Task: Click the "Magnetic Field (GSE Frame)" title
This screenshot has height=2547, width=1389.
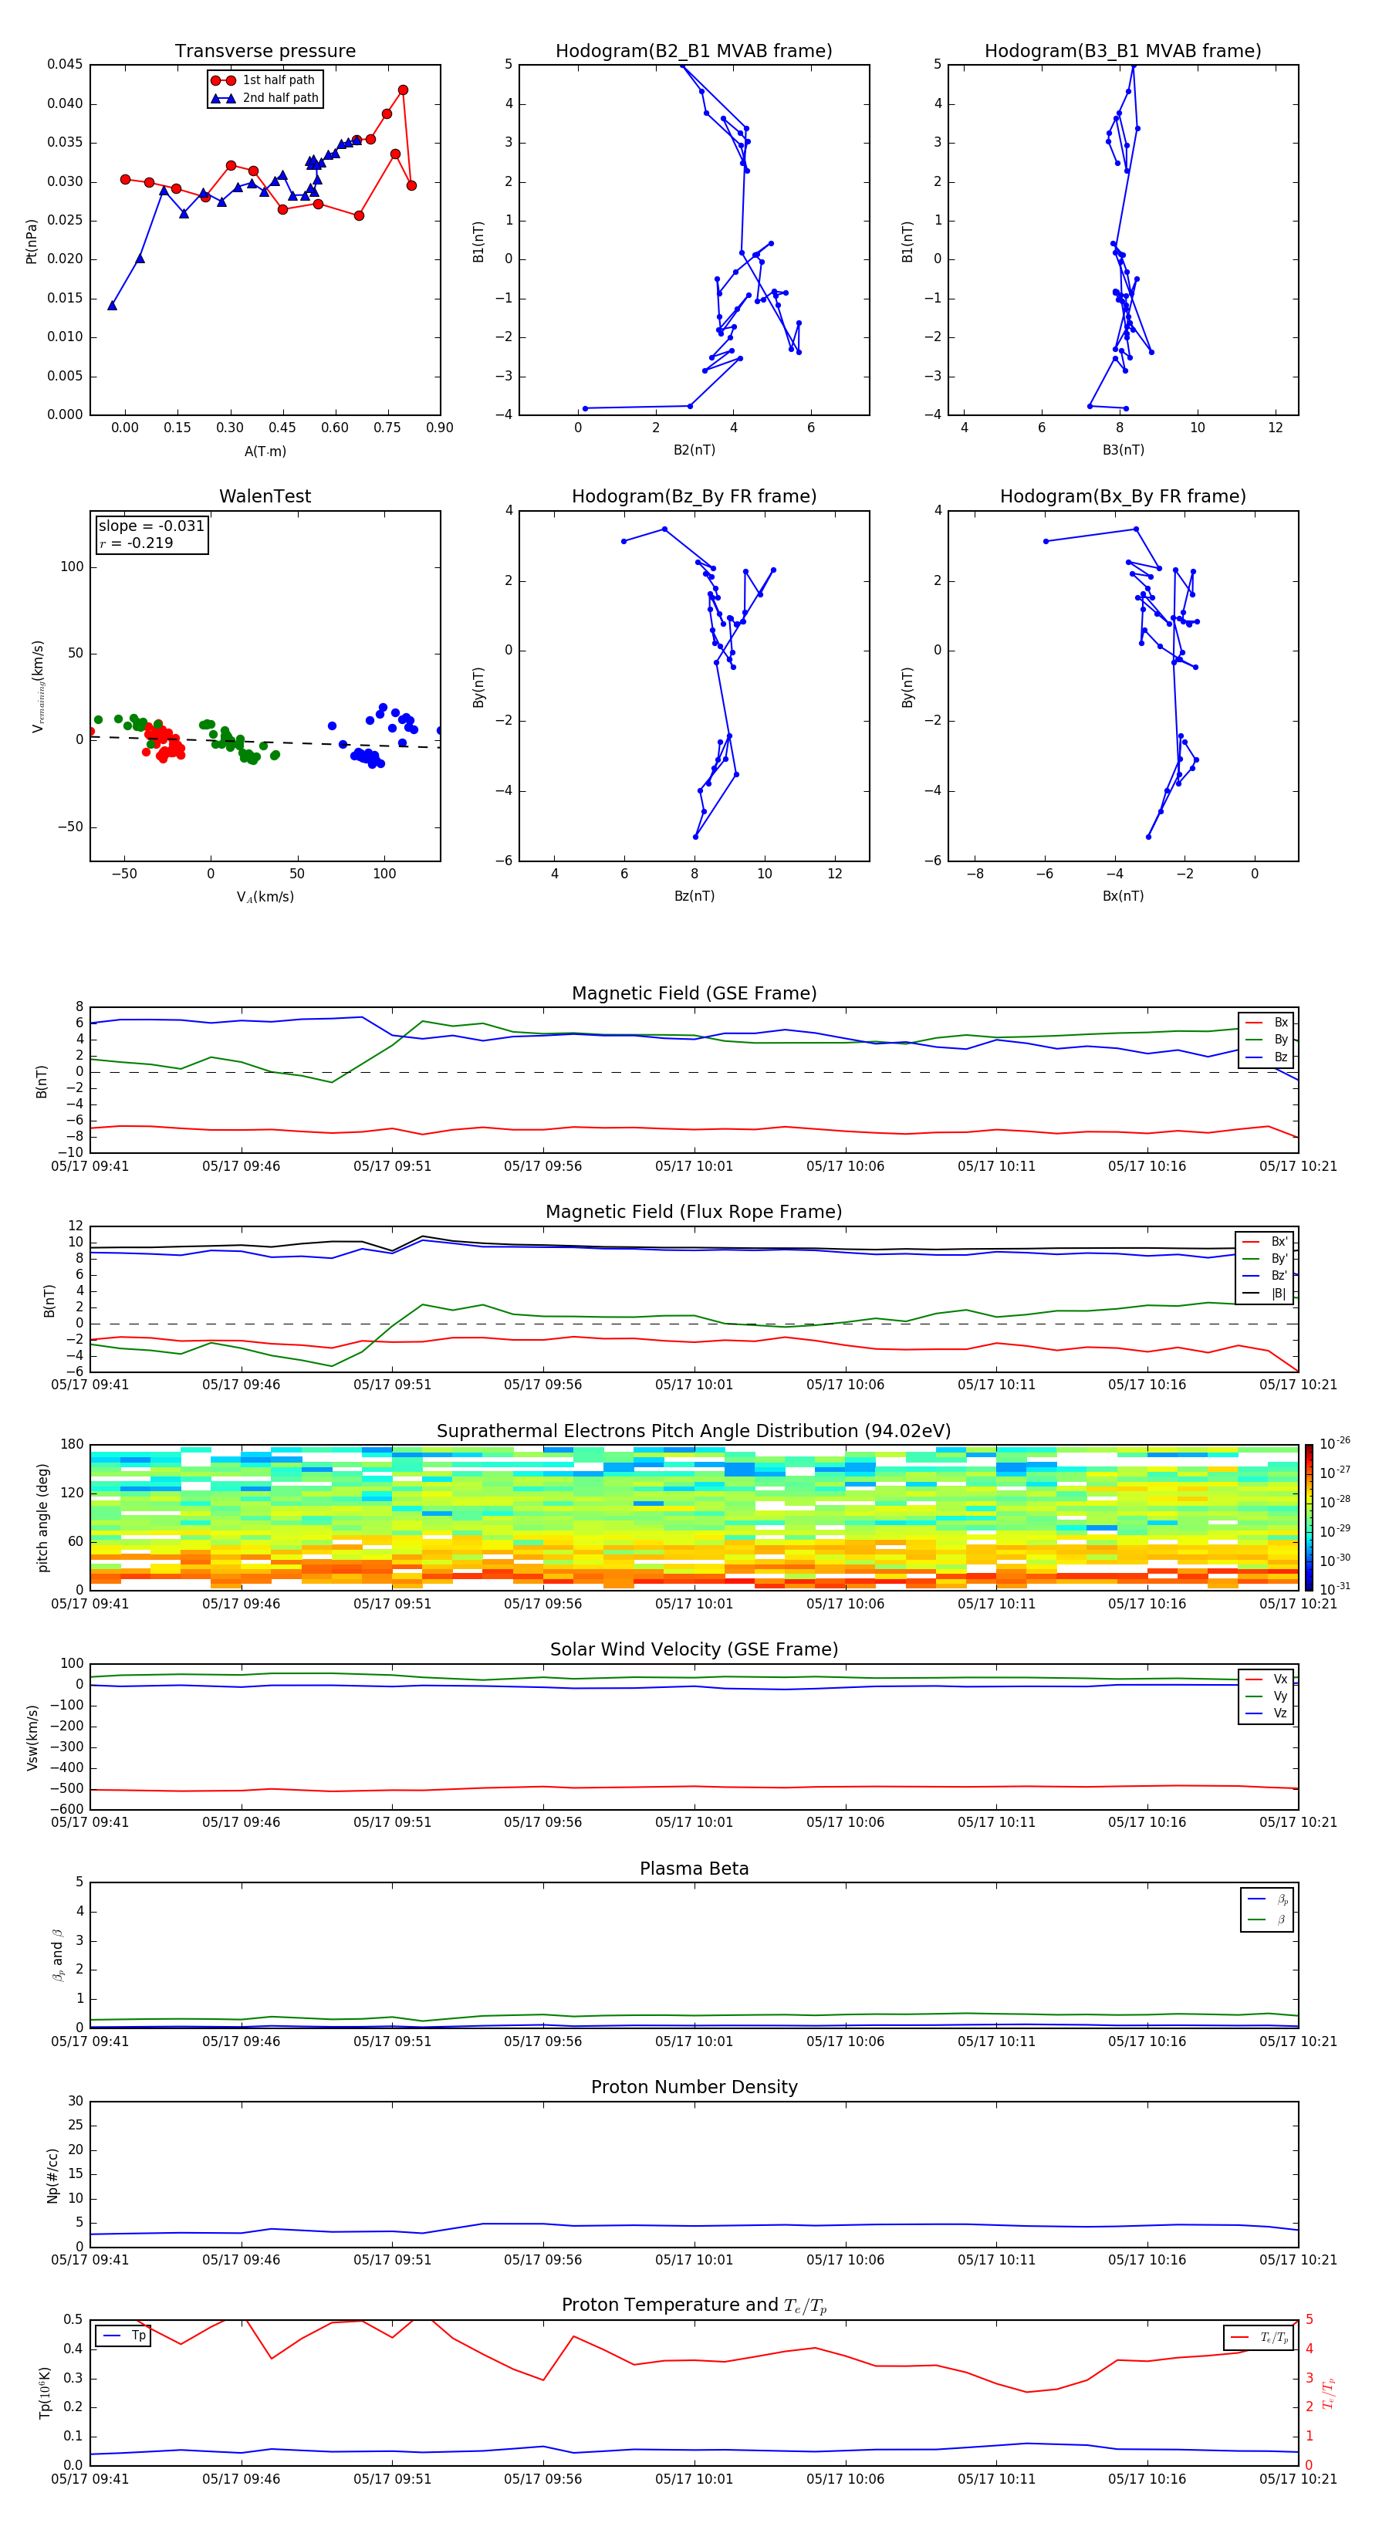Action: click(x=694, y=993)
